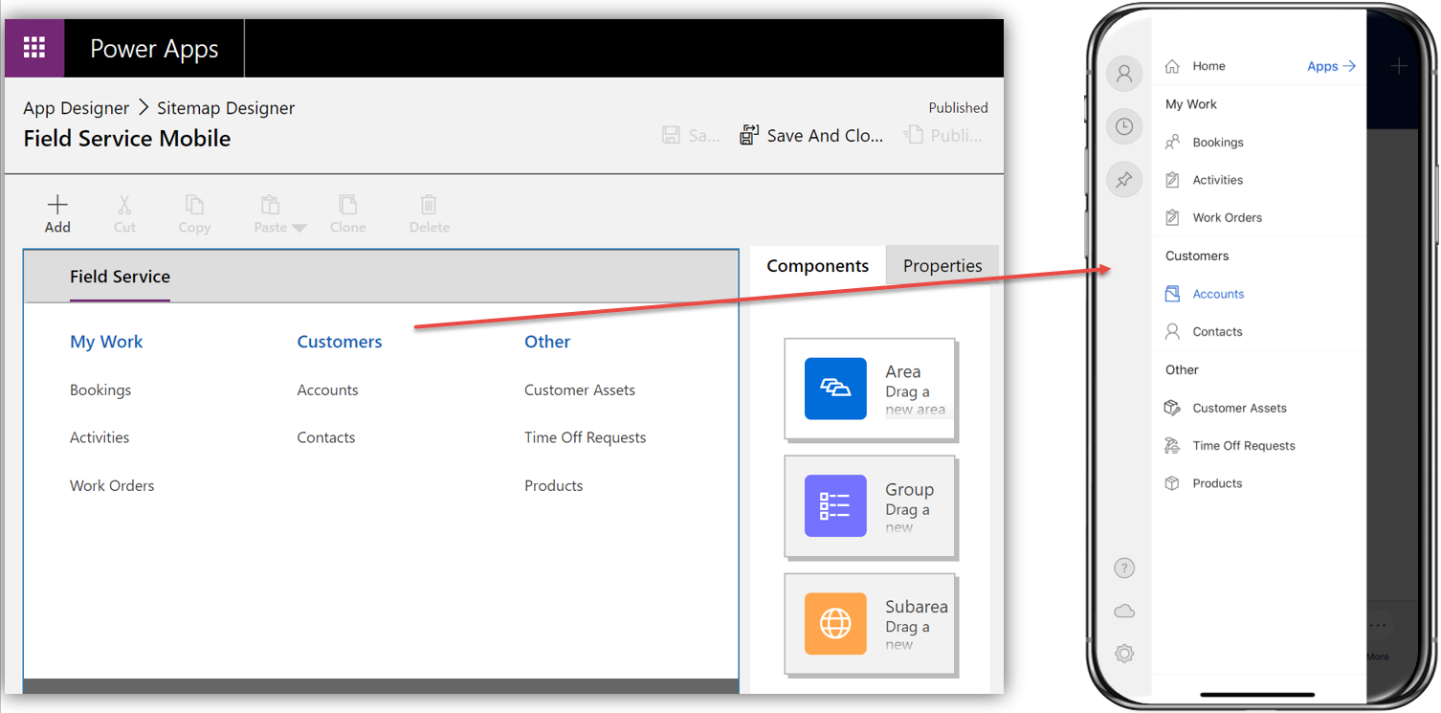Tap the Apps arrow link on phone
Viewport: 1441px width, 713px height.
(x=1332, y=66)
